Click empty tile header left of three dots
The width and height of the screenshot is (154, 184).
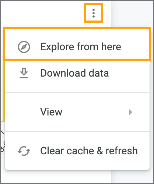coord(42,13)
